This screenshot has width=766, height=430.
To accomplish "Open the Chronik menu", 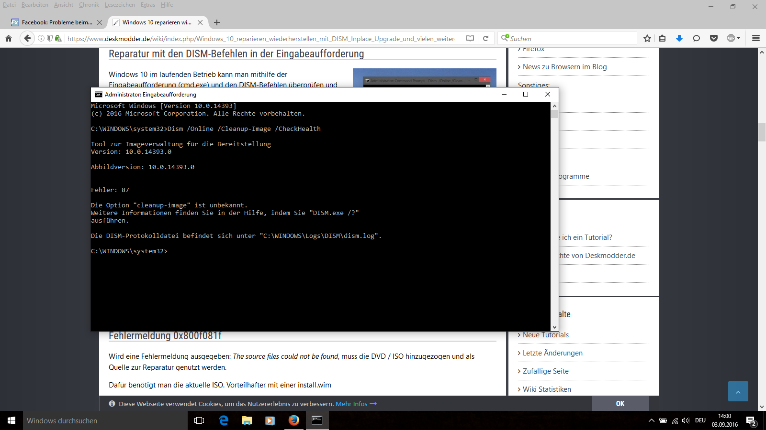I will 89,5.
